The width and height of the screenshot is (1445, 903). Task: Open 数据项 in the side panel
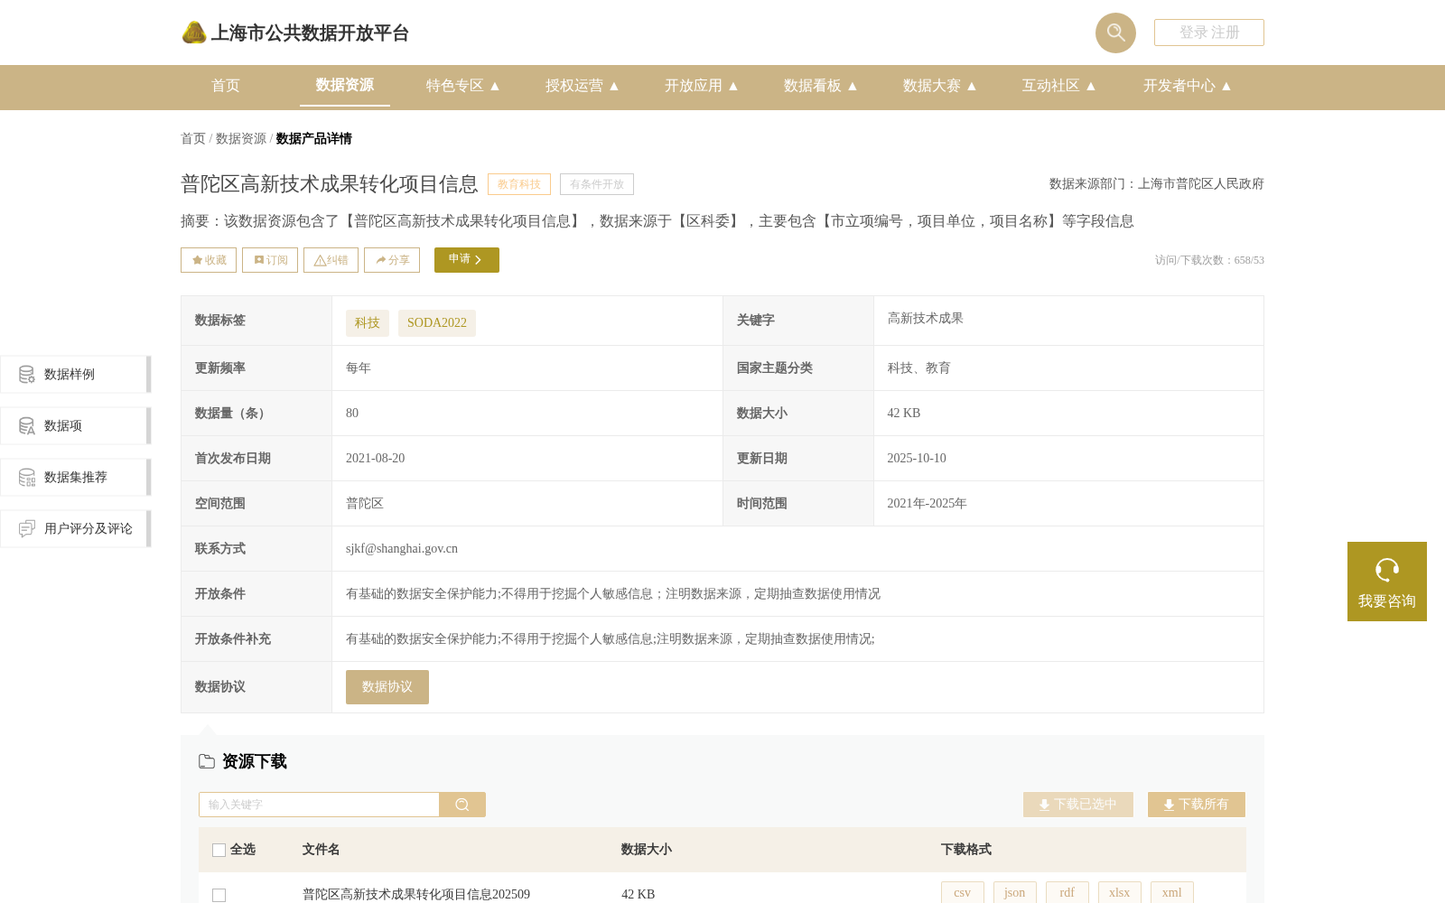pos(75,425)
